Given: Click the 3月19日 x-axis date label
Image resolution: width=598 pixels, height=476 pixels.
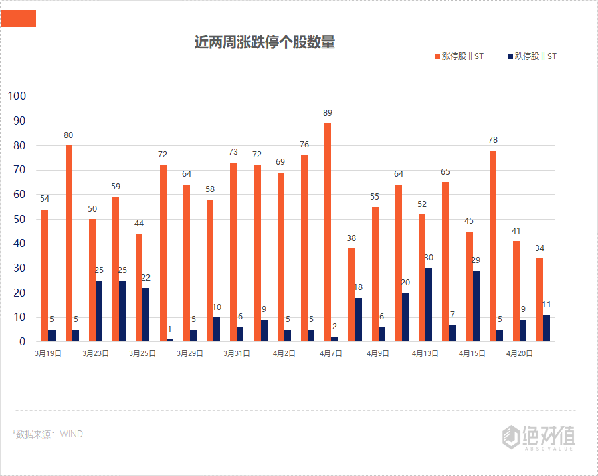Looking at the screenshot, I should pyautogui.click(x=48, y=353).
